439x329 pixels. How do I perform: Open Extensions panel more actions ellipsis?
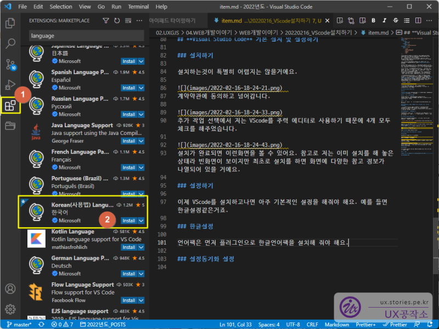pos(139,20)
